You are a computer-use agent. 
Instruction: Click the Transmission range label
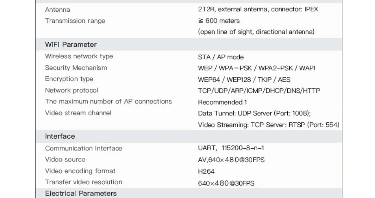[x=75, y=21]
